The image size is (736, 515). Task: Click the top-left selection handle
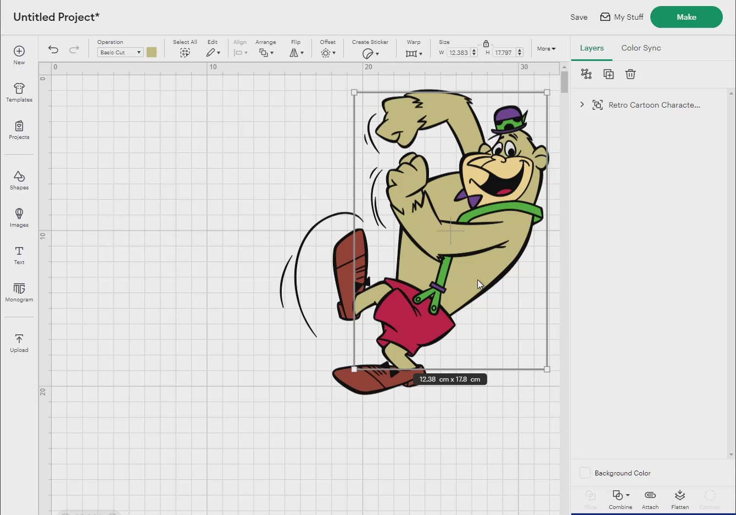tap(354, 93)
